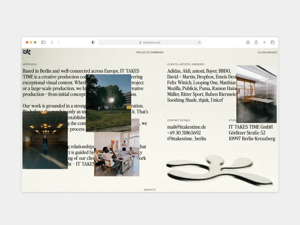Open the PROJECTS menu item
The width and height of the screenshot is (300, 225).
(x=142, y=52)
